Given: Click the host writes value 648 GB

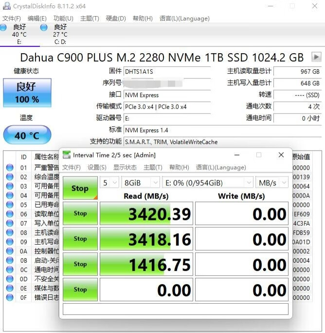Looking at the screenshot, I should [x=298, y=83].
